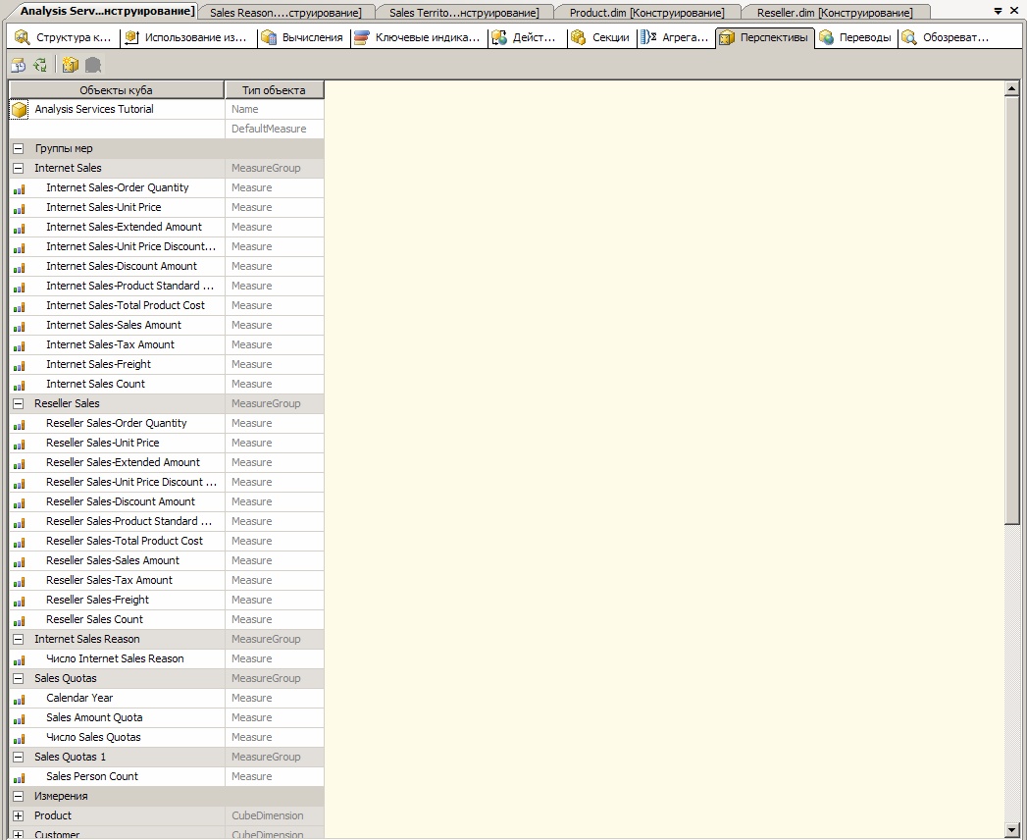The width and height of the screenshot is (1027, 840).
Task: Click the measure icon for Число Internet Sales Reason
Action: tap(20, 660)
